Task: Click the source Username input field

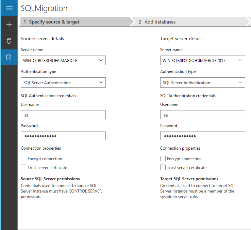Action: [63, 115]
